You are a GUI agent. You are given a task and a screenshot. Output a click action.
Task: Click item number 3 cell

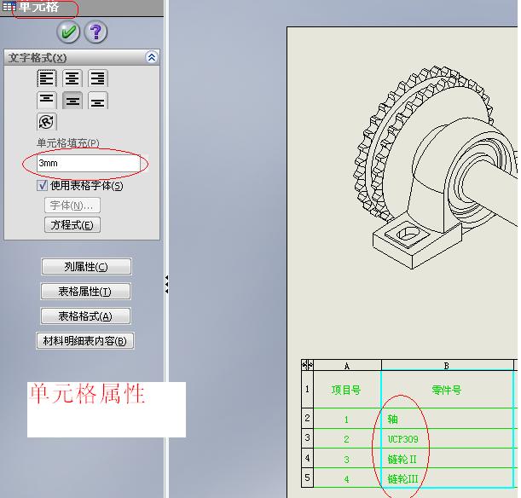tap(347, 459)
